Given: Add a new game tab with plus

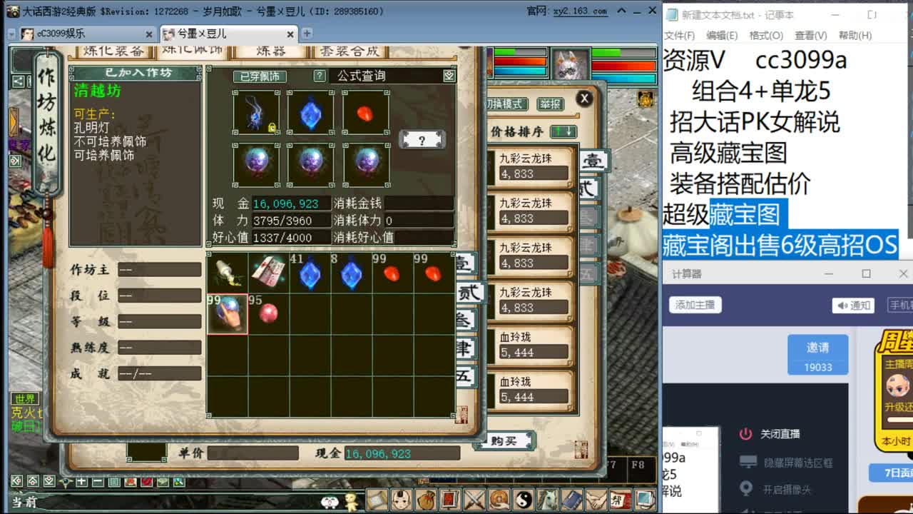Looking at the screenshot, I should [x=307, y=34].
